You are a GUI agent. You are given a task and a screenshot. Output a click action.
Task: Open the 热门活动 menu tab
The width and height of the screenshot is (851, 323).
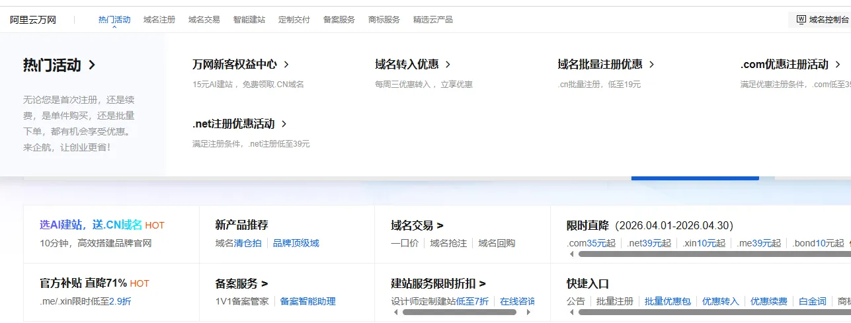(114, 20)
